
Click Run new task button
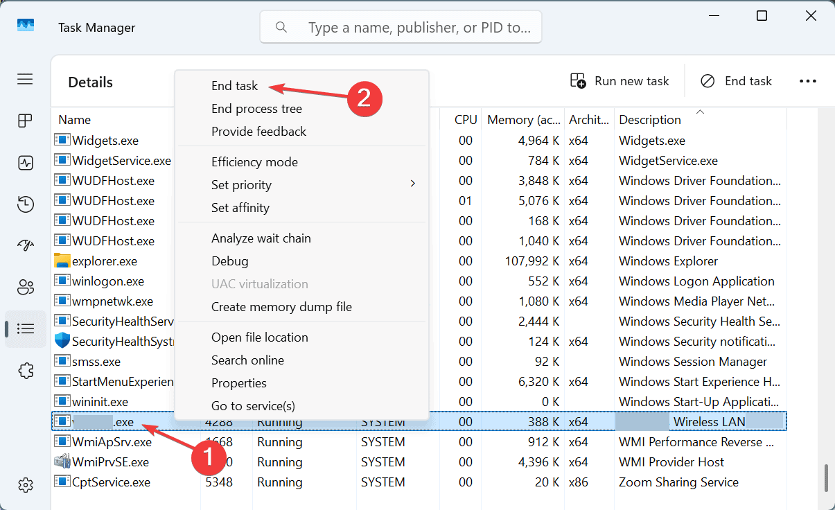click(x=619, y=81)
